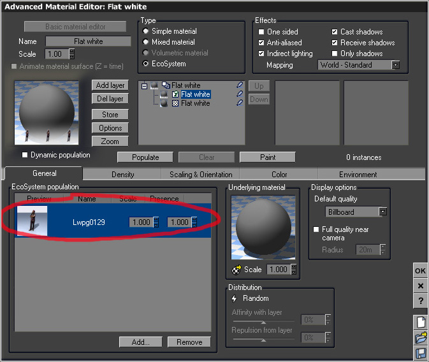This screenshot has width=429, height=362.
Task: Click the Underlying material Scale stepper arrows
Action: point(294,270)
